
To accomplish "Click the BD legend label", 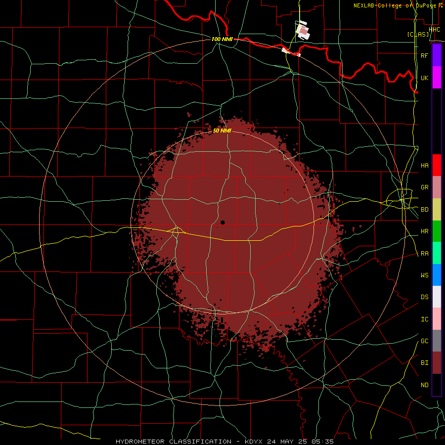I will pyautogui.click(x=424, y=210).
